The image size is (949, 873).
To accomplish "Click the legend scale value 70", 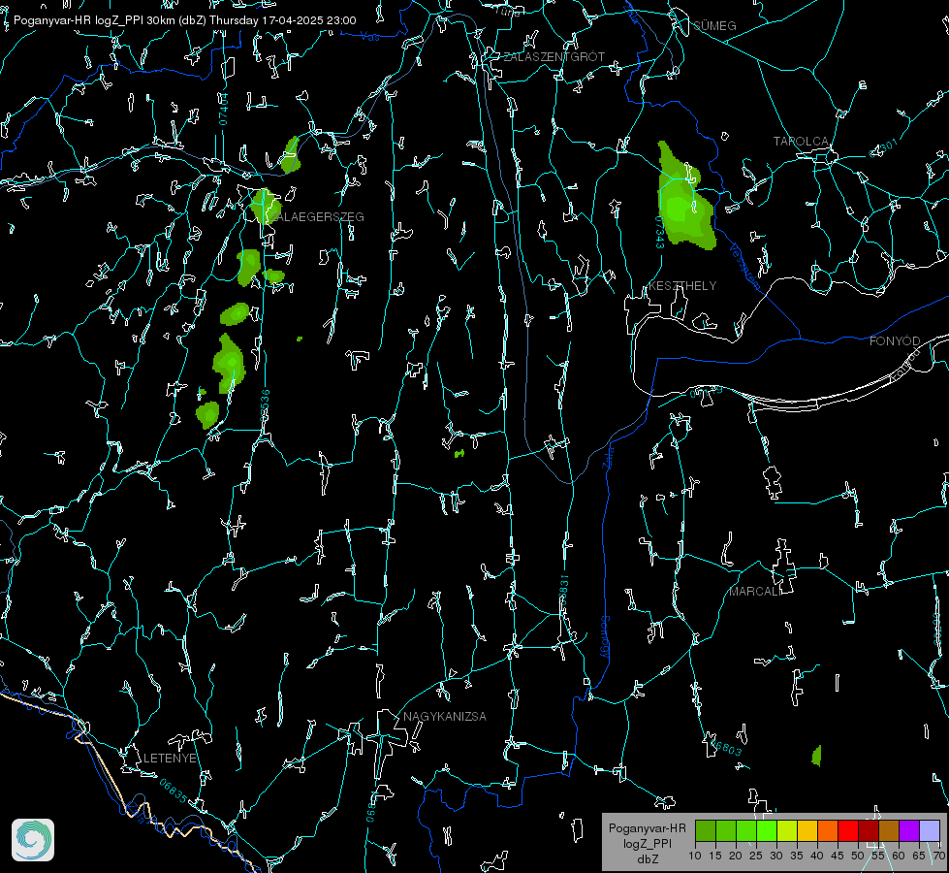I will [938, 856].
